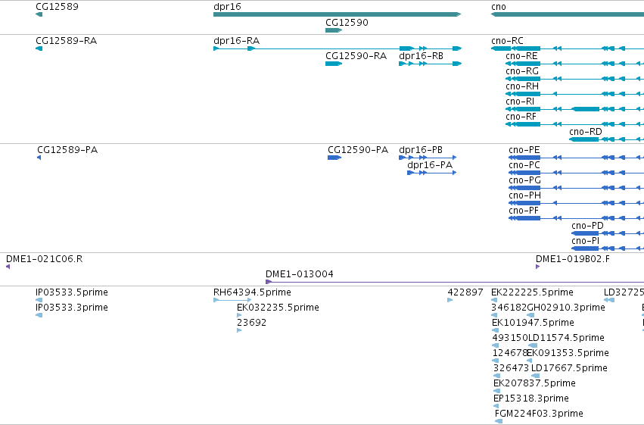The width and height of the screenshot is (644, 425).
Task: Click the EP15318.3prime EST label
Action: [x=531, y=399]
